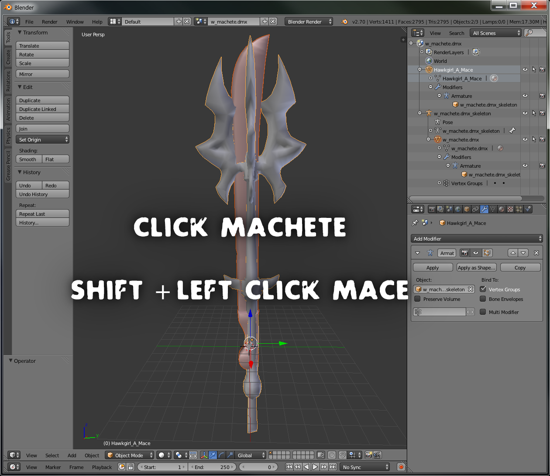Enable the Bone Envelopes checkbox

point(483,299)
